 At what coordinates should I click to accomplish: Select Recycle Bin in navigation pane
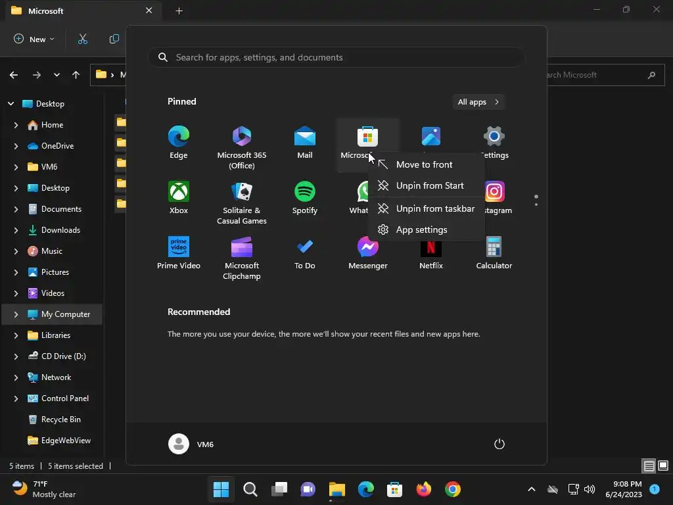point(60,420)
